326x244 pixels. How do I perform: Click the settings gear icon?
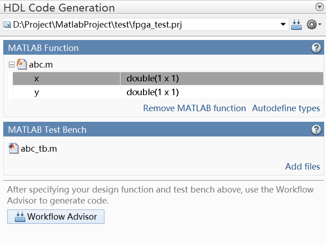[x=311, y=25]
